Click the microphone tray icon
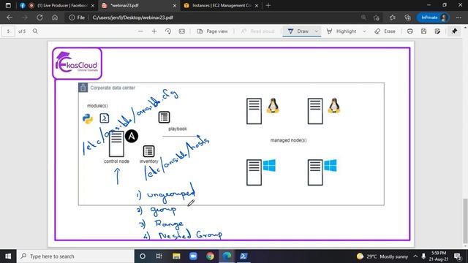Image resolution: width=468 pixels, height=263 pixels. (x=423, y=256)
